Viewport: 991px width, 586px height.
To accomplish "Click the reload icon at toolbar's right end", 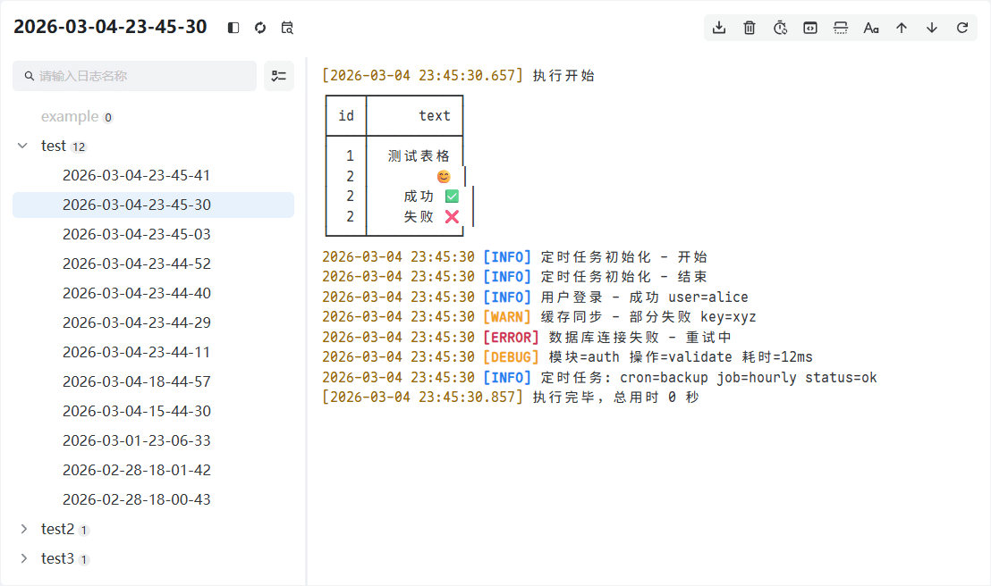I will click(962, 28).
